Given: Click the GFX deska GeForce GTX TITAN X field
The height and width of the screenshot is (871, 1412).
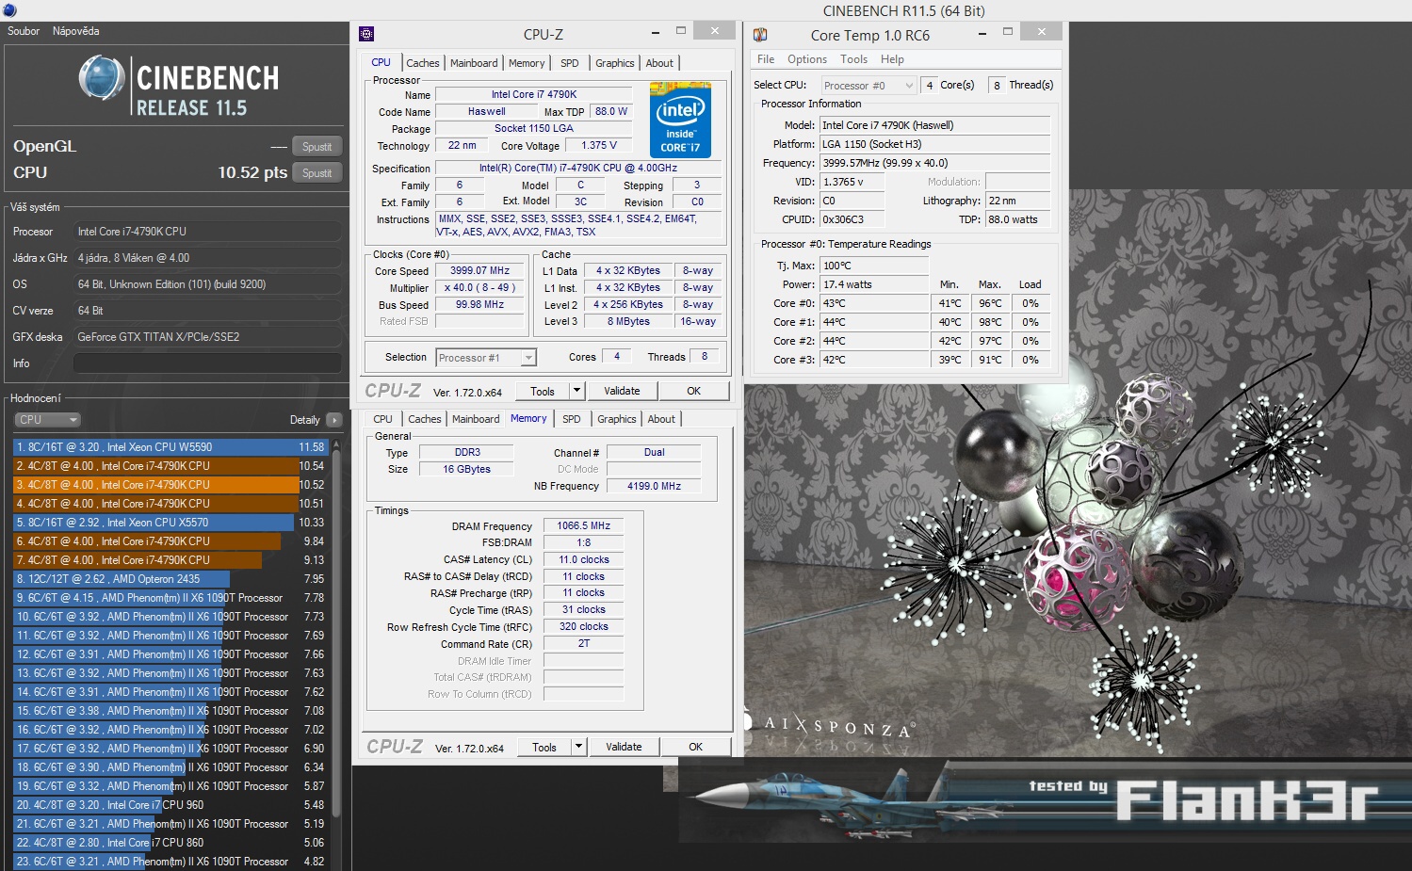Looking at the screenshot, I should pyautogui.click(x=207, y=337).
